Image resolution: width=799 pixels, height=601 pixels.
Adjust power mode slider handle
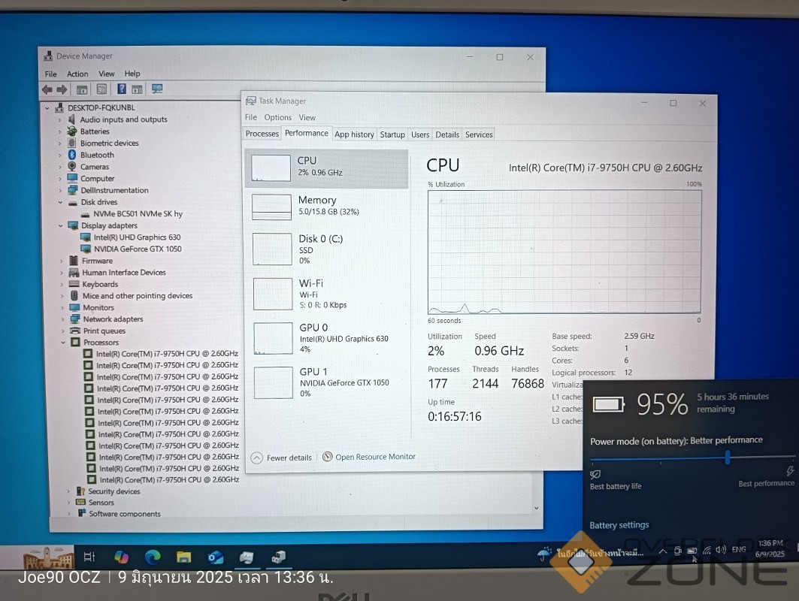pos(728,458)
